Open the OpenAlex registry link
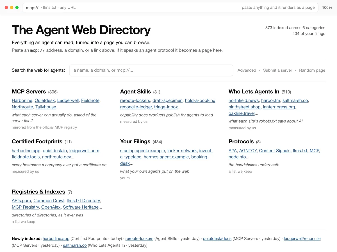Screen dimensions: 337x252 pyautogui.click(x=51, y=207)
